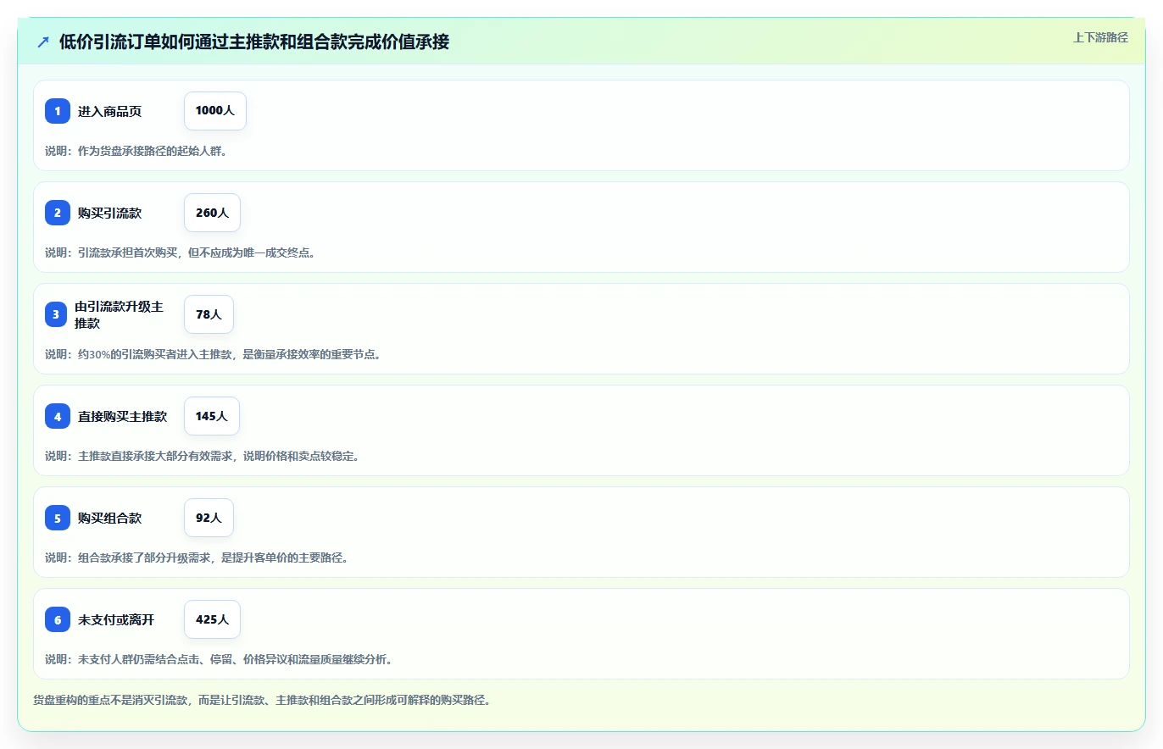1163x749 pixels.
Task: Click the note 组合款承接了部分升级需求
Action: click(197, 558)
